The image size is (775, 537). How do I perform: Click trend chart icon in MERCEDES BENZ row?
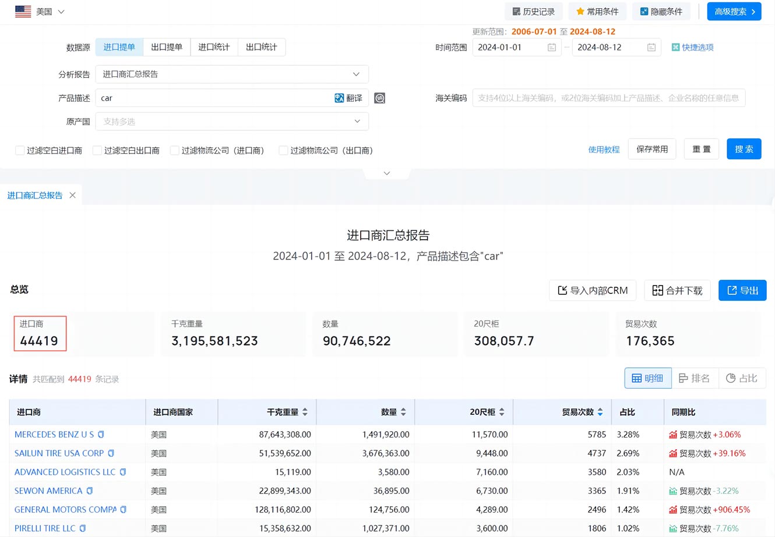point(673,435)
